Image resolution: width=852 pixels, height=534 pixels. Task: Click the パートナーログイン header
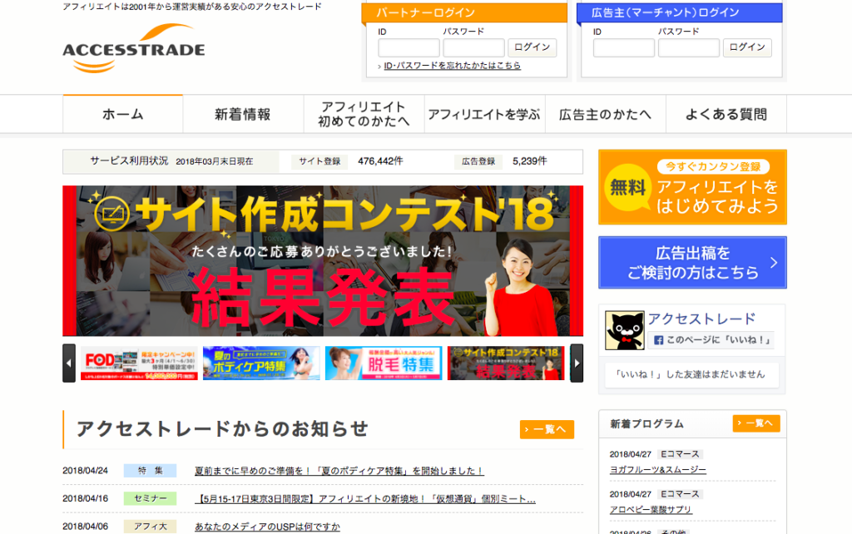464,12
